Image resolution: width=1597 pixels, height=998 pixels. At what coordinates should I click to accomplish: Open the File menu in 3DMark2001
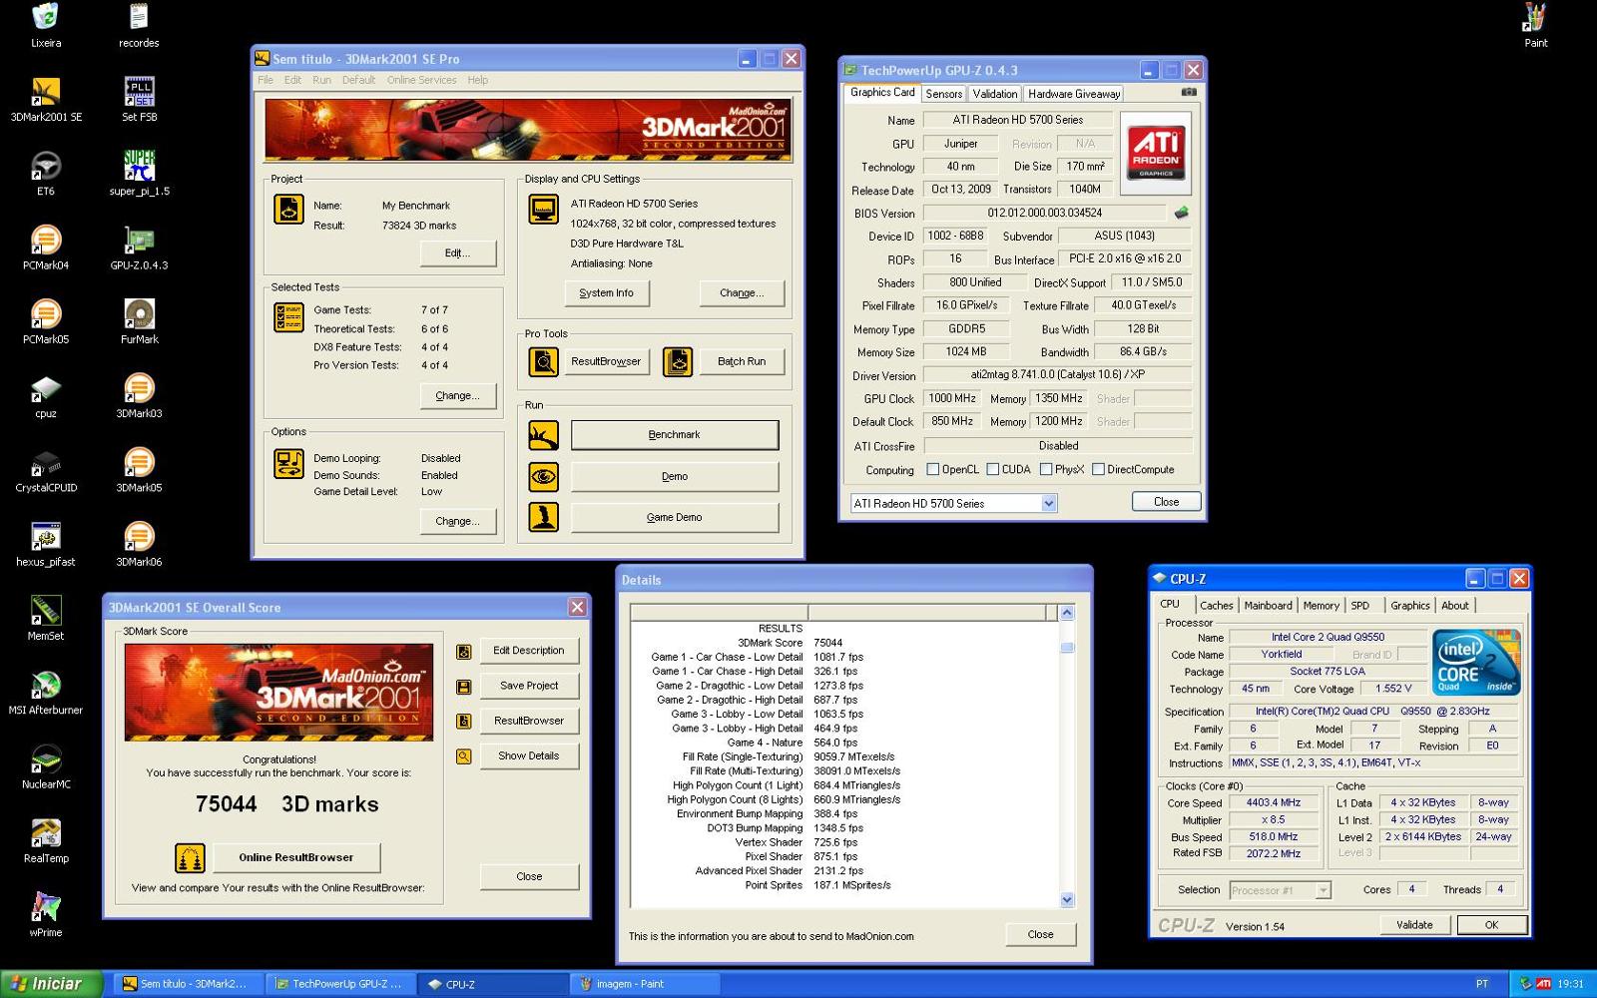pyautogui.click(x=266, y=80)
